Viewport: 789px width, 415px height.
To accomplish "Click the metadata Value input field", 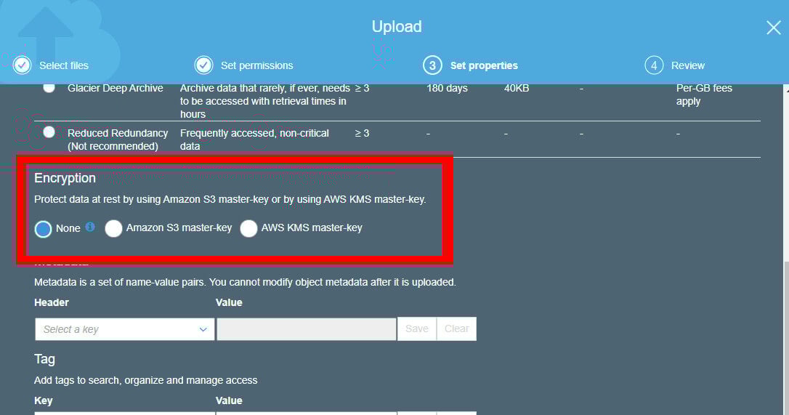I will point(306,329).
